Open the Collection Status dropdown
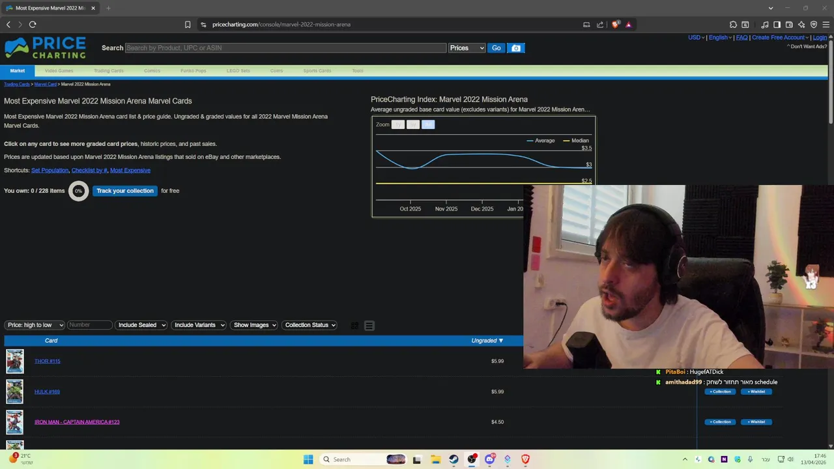The width and height of the screenshot is (834, 469). (x=309, y=325)
